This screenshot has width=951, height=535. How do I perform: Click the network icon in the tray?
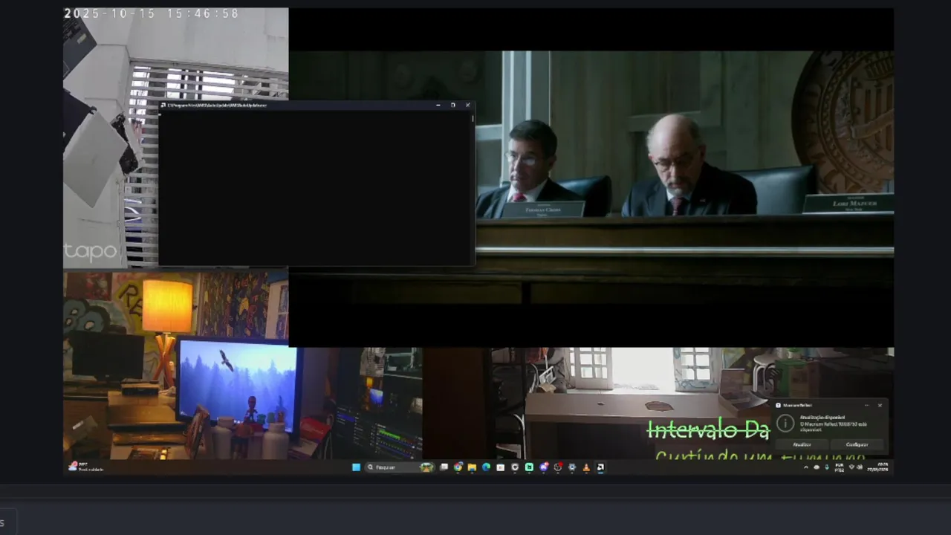851,467
